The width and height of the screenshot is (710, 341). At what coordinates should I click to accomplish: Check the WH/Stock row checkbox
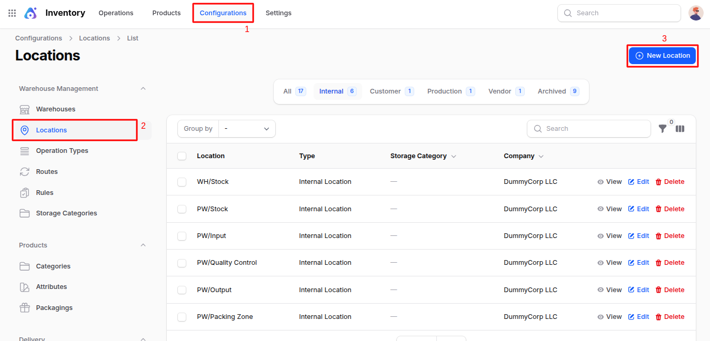(x=182, y=182)
